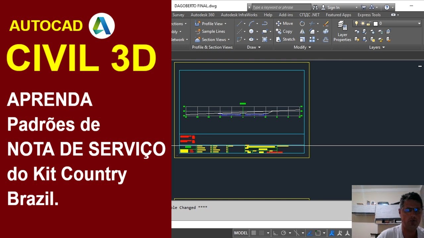
Task: Click the Move button
Action: pyautogui.click(x=285, y=23)
